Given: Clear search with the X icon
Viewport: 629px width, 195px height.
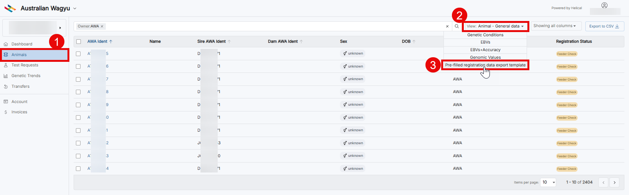Looking at the screenshot, I should click(x=447, y=26).
